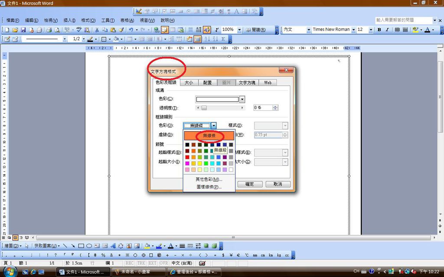The height and width of the screenshot is (277, 444).
Task: Select the Rectangle shape tool
Action: 81,246
